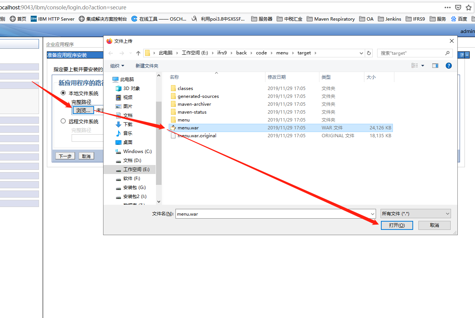The image size is (475, 318).
Task: Open the Jenkins bookmark
Action: 390,19
